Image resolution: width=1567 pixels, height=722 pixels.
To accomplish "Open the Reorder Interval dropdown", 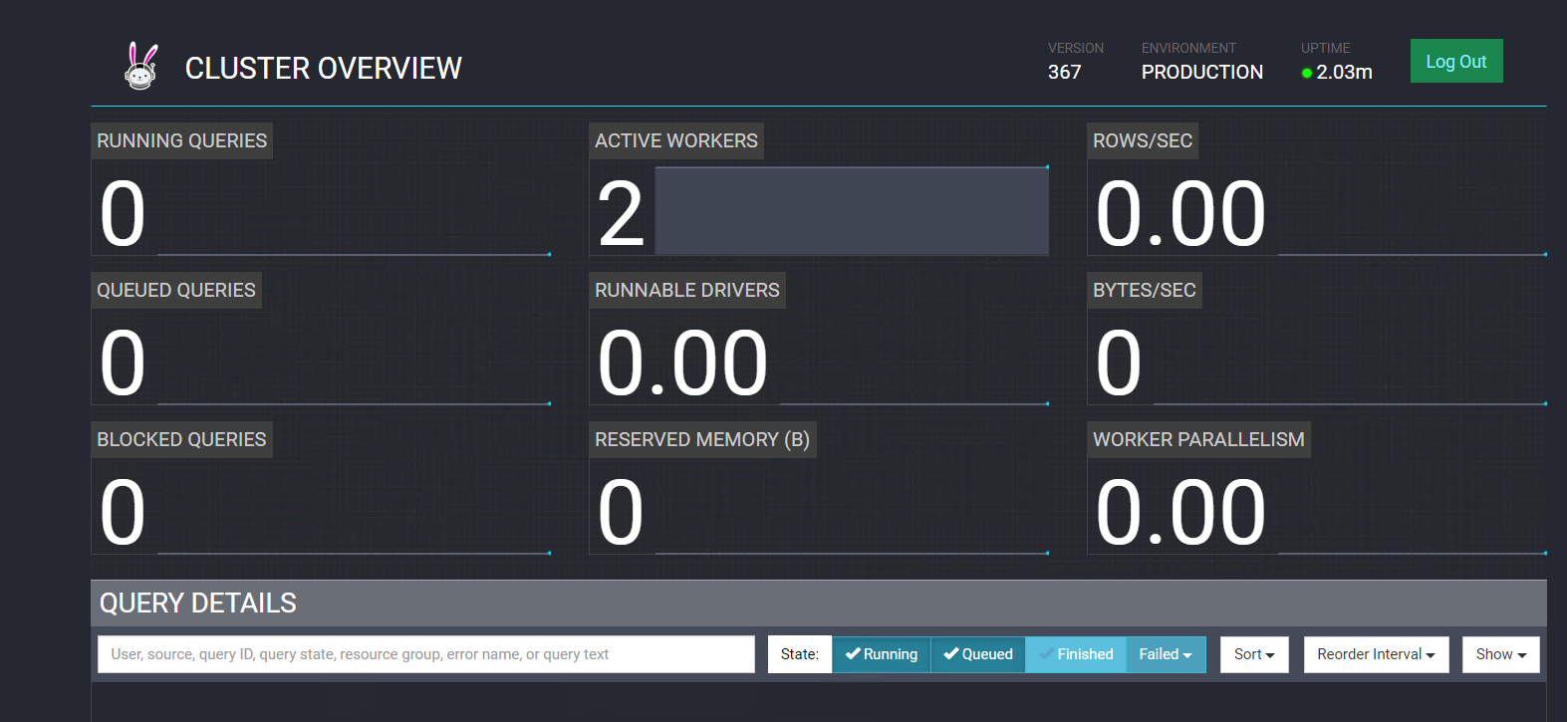I will (x=1375, y=654).
